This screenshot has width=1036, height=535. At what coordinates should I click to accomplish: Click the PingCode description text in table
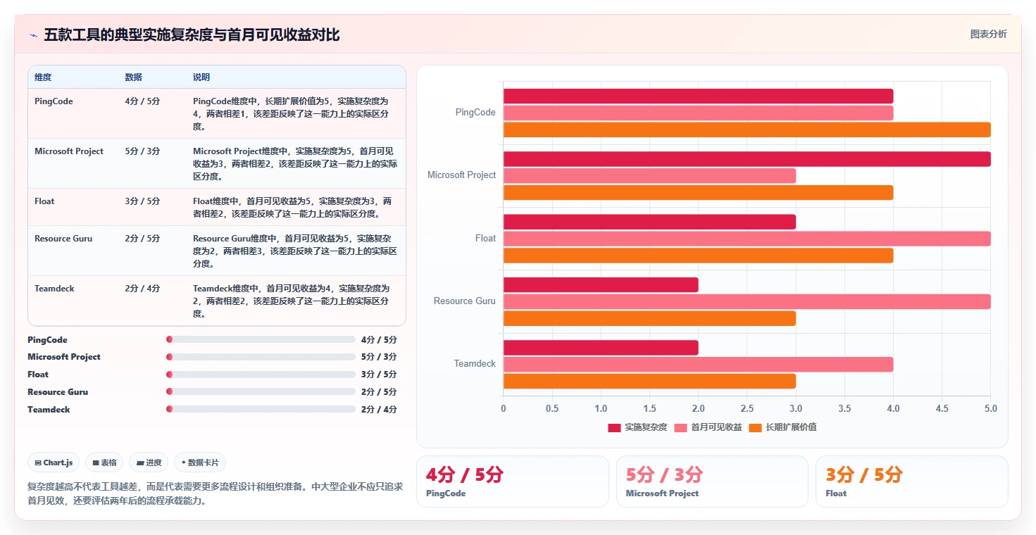[292, 114]
